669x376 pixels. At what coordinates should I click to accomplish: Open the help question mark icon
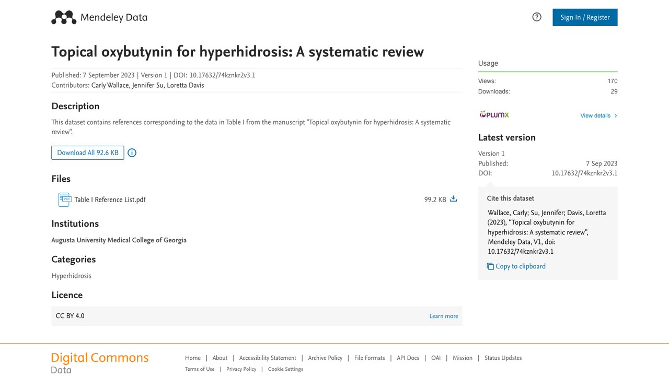537,17
